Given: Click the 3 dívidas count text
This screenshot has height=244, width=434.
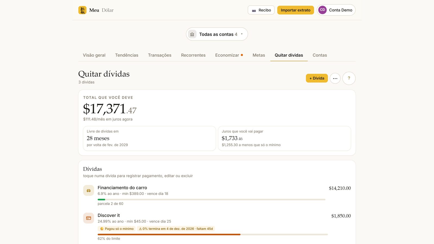Looking at the screenshot, I should pyautogui.click(x=87, y=82).
